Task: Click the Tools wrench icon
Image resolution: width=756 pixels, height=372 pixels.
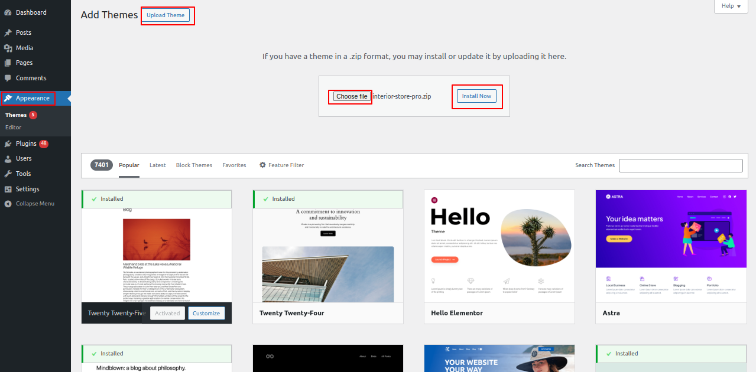Action: click(x=8, y=174)
